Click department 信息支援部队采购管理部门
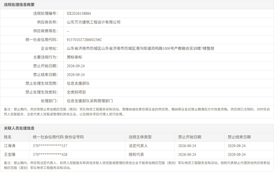The width and height of the screenshot is (274, 172). pyautogui.click(x=90, y=101)
